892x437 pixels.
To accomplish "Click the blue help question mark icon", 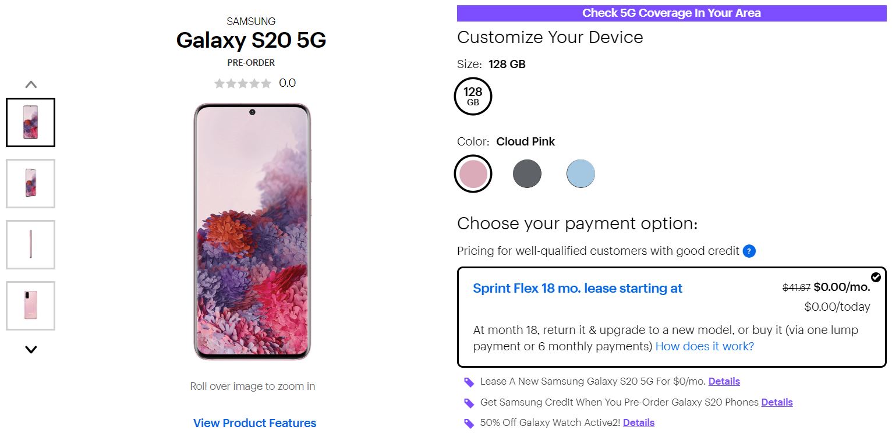I will point(749,251).
